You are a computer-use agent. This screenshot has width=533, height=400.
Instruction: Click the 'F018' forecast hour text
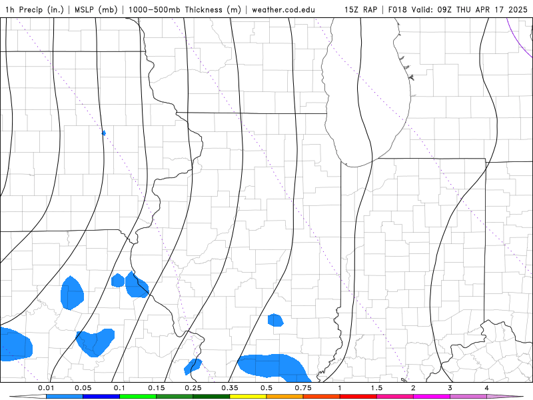[x=397, y=9]
